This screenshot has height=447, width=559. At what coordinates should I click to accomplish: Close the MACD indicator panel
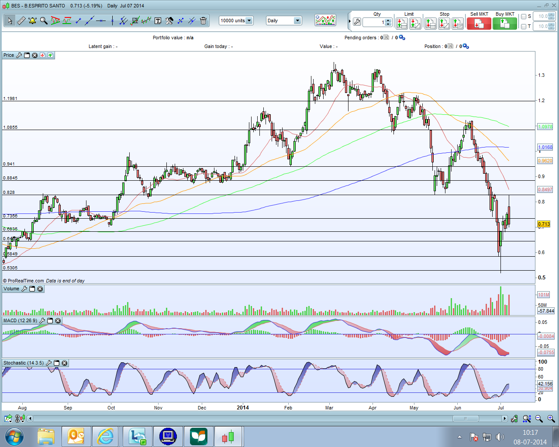click(x=58, y=321)
